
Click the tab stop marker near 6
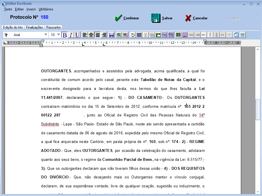pyautogui.click(x=104, y=45)
